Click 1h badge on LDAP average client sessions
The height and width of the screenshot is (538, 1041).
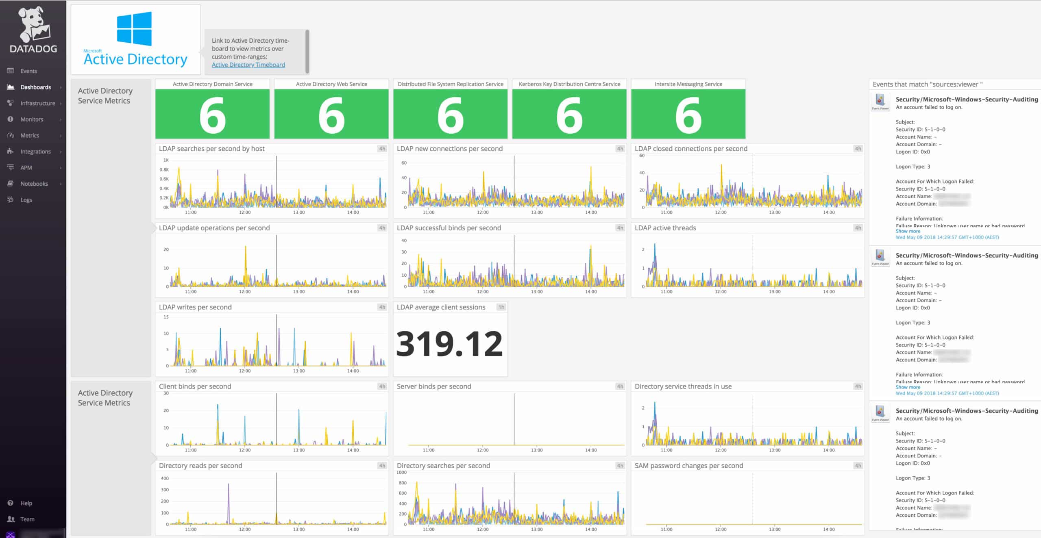point(501,307)
